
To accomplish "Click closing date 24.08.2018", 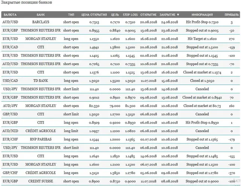I will tap(169, 22).
